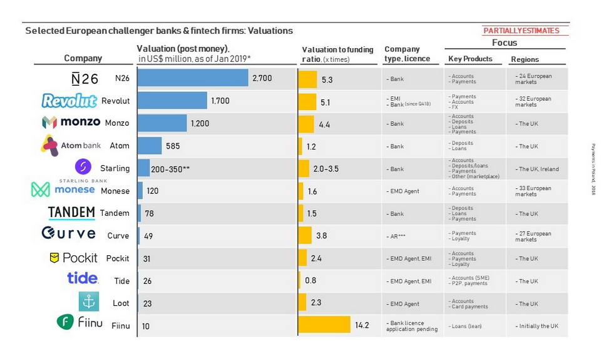Click the tide logo

coord(83,278)
